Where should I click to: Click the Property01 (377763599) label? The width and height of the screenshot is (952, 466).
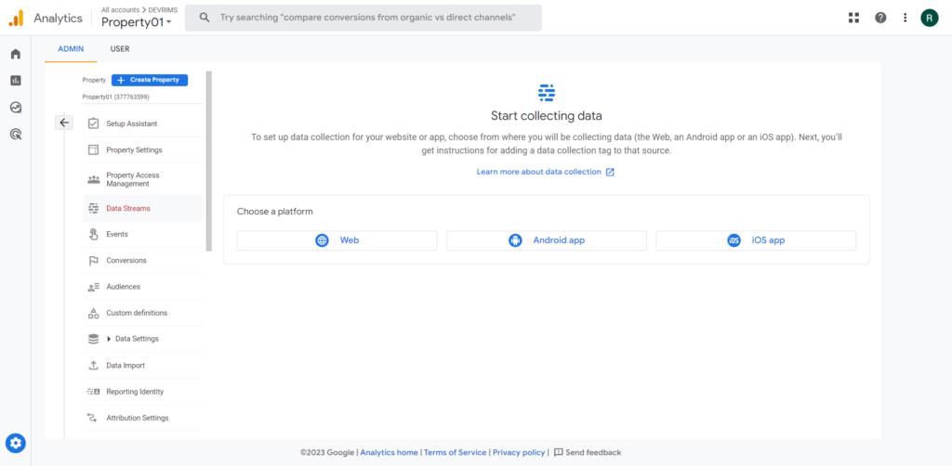[x=116, y=97]
